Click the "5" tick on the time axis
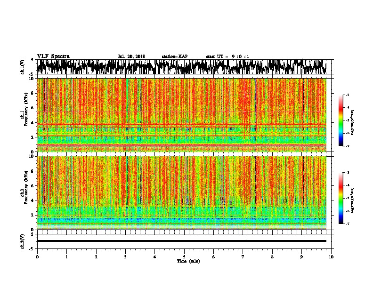Screen dimensions: 373x288 tap(184, 257)
